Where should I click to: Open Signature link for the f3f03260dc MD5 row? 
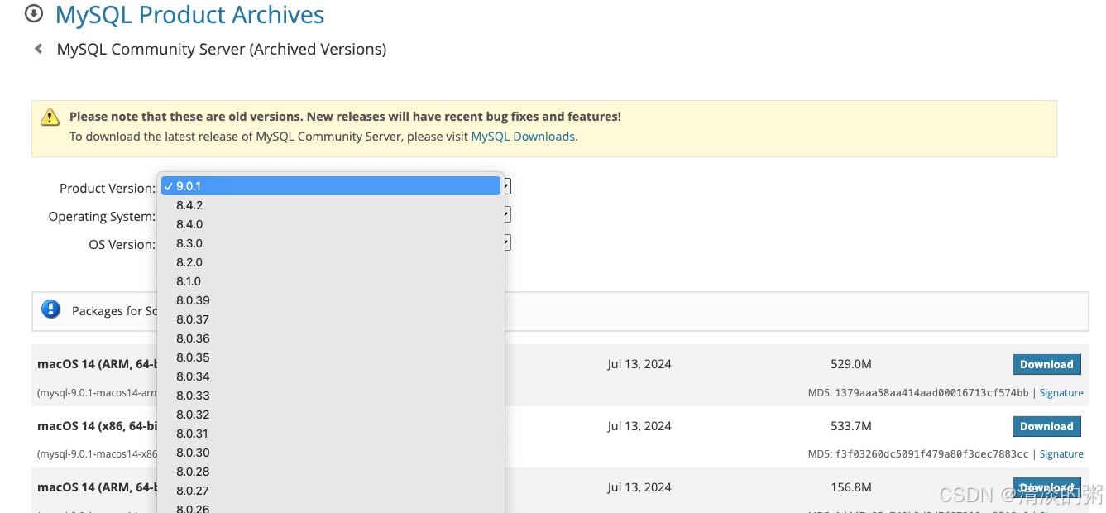(x=1061, y=454)
